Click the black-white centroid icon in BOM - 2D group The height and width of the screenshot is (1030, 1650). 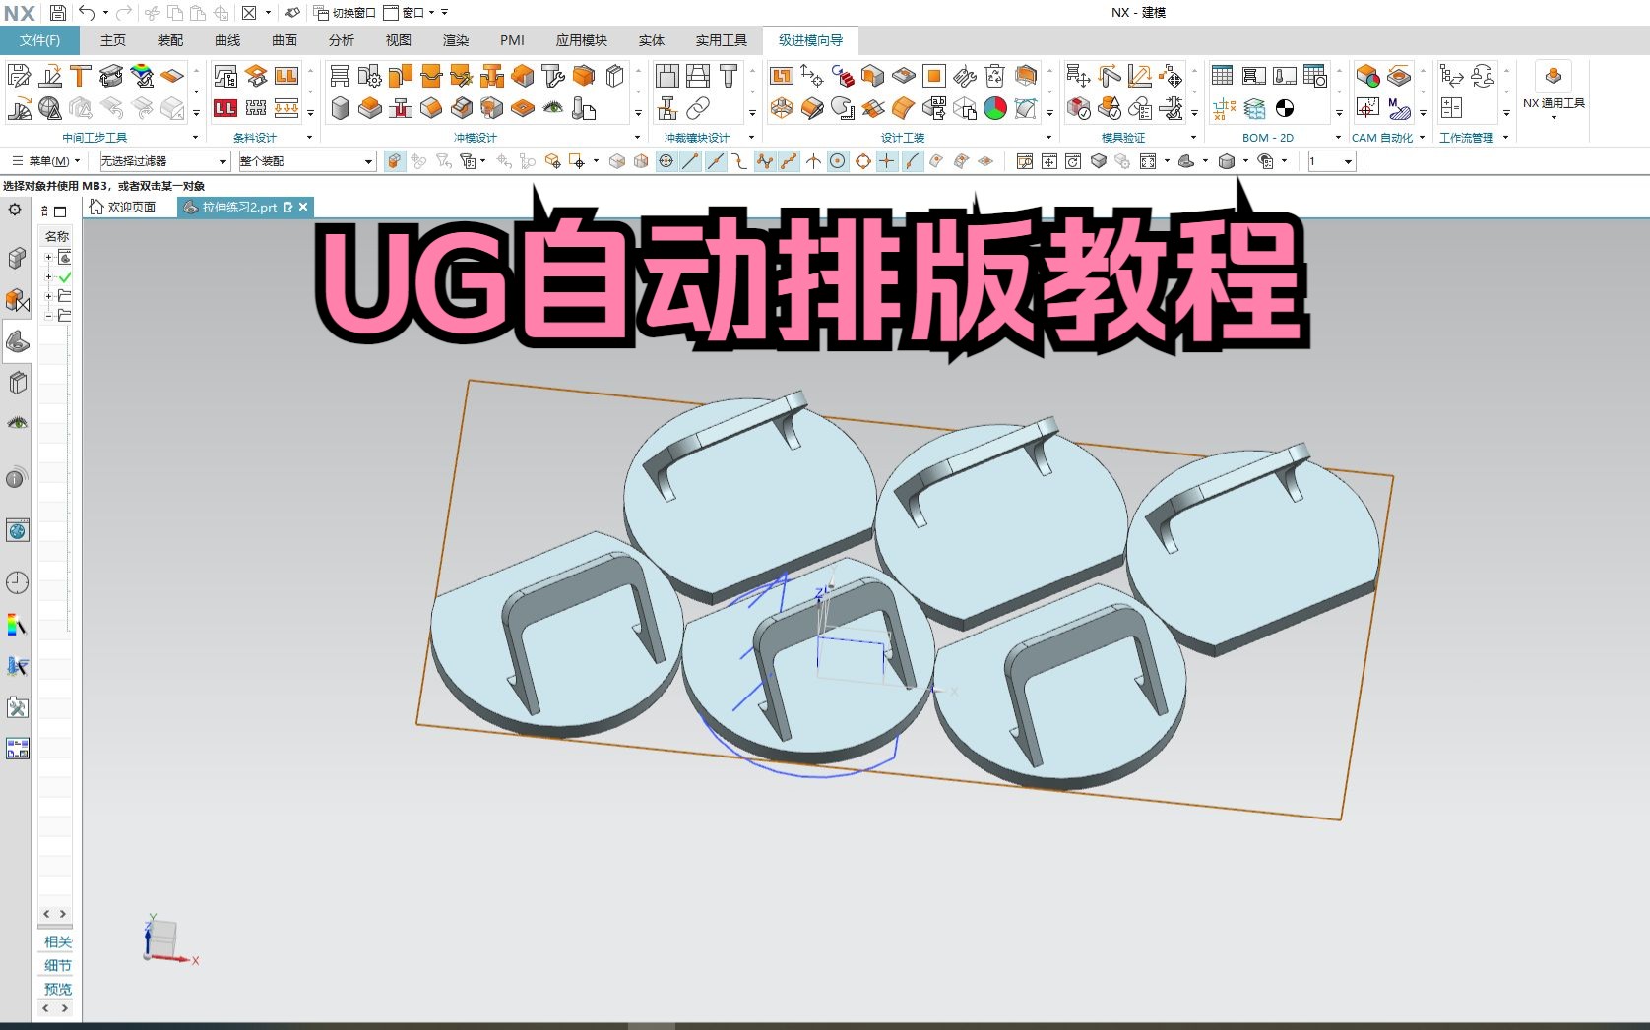click(1284, 108)
